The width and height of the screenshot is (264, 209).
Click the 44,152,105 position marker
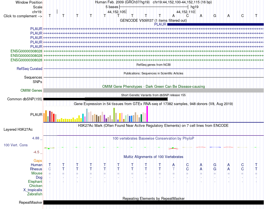[x=116, y=12]
